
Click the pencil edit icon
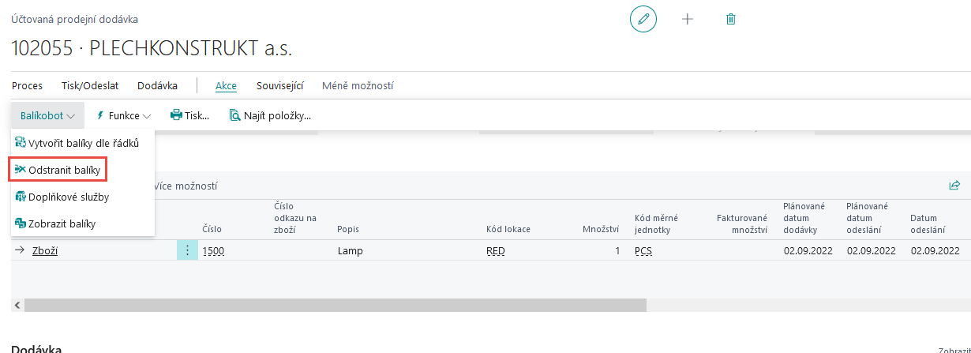pos(643,19)
